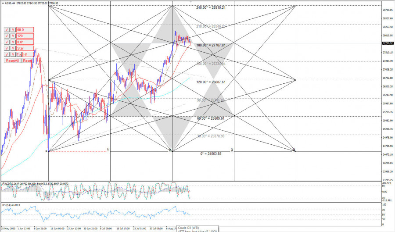The width and height of the screenshot is (395, 232).
Task: Step the H4 timeframe up with its arrow
Action: tap(13, 54)
